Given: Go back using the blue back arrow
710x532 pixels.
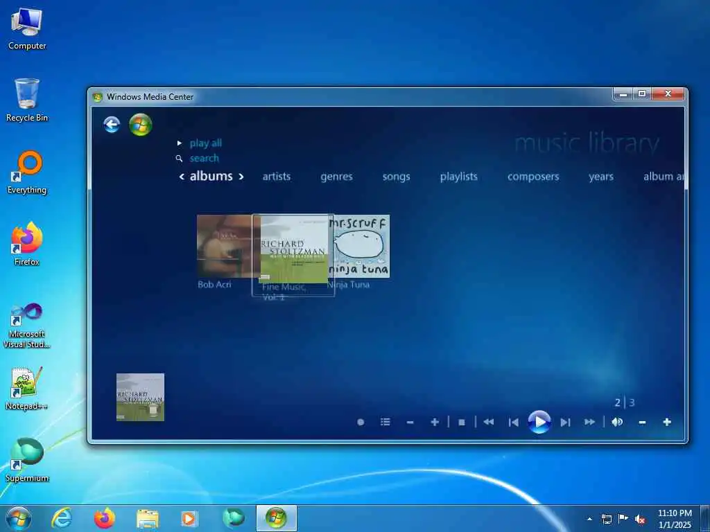Looking at the screenshot, I should [x=112, y=125].
